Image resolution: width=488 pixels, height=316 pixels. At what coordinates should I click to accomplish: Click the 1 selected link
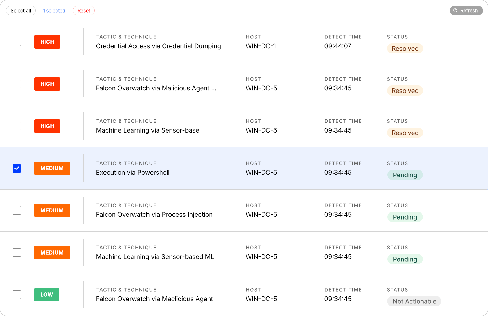(54, 11)
